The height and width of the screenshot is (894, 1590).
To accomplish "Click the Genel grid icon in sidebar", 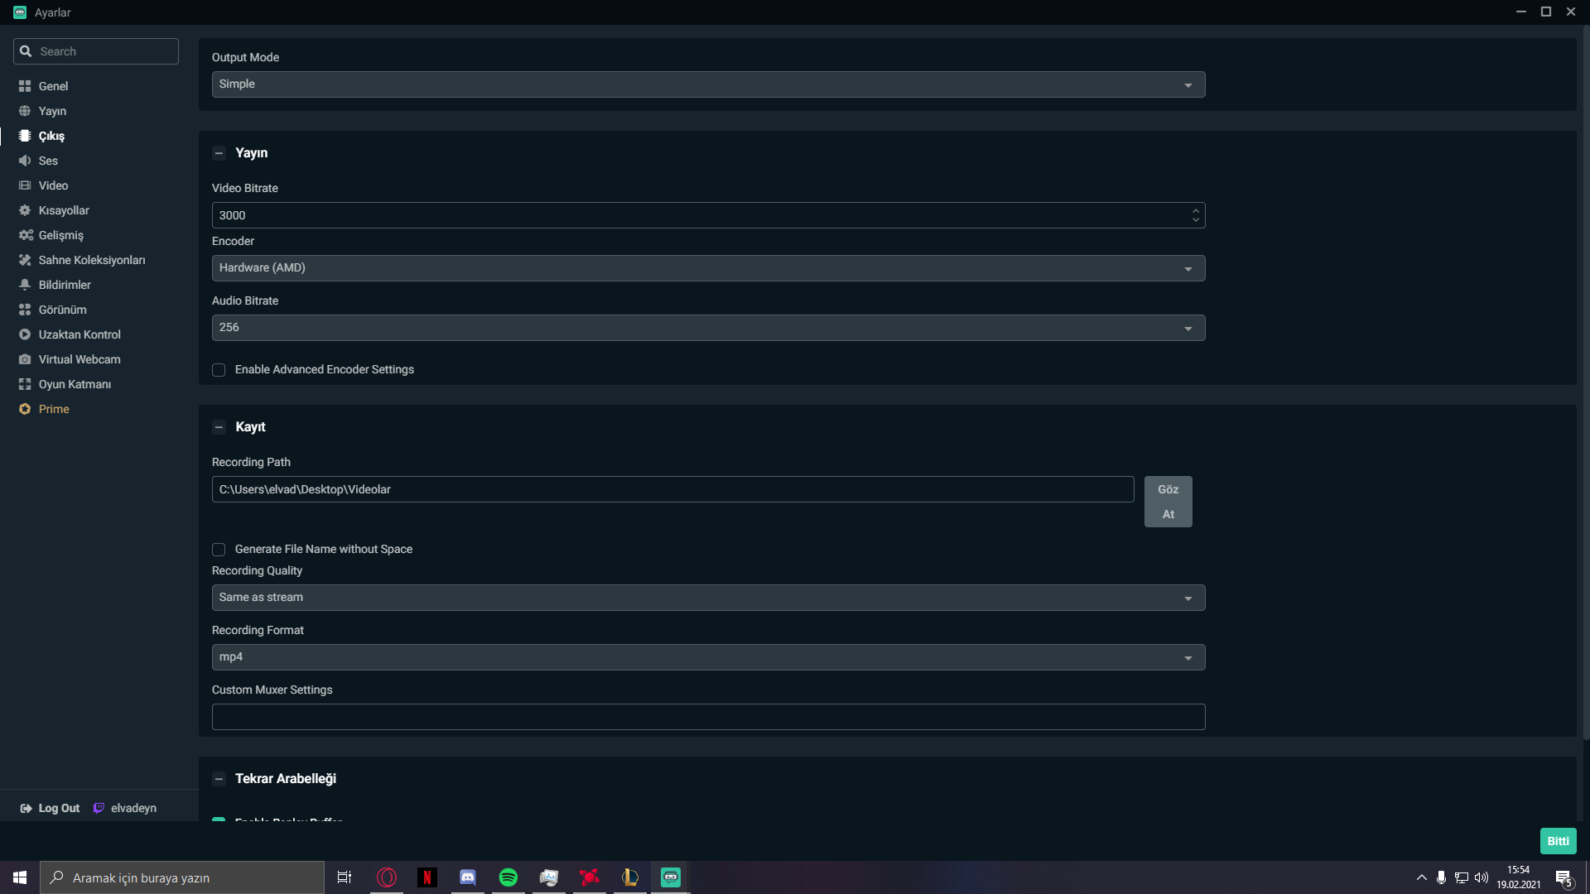I will pyautogui.click(x=25, y=86).
